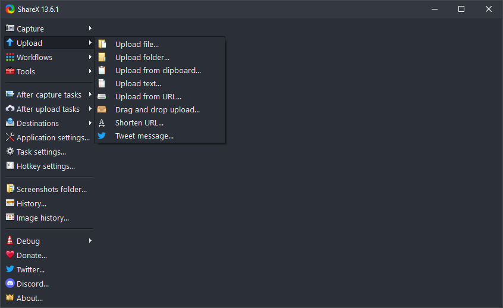Click the heart icon next to Donate
This screenshot has height=308, width=503.
pos(10,255)
